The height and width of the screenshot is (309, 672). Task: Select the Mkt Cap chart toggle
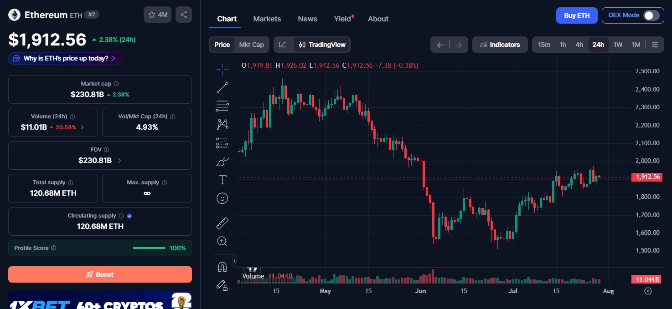(252, 45)
